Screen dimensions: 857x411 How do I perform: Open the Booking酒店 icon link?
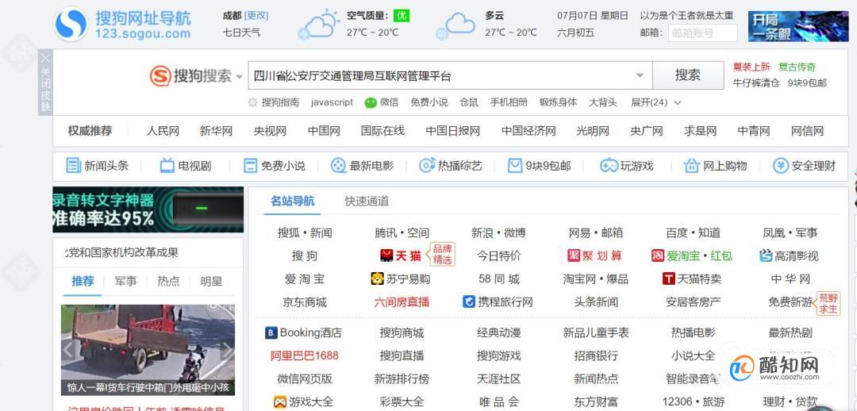point(271,332)
